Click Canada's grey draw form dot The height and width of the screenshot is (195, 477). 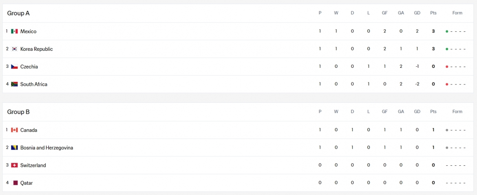pos(447,130)
